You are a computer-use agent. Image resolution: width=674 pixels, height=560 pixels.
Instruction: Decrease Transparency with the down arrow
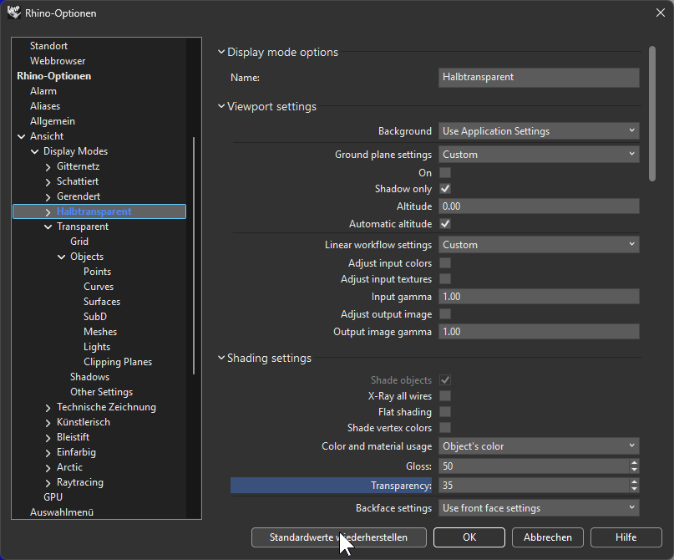point(634,489)
